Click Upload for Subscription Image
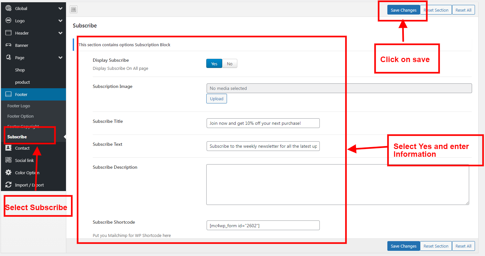 tap(216, 99)
